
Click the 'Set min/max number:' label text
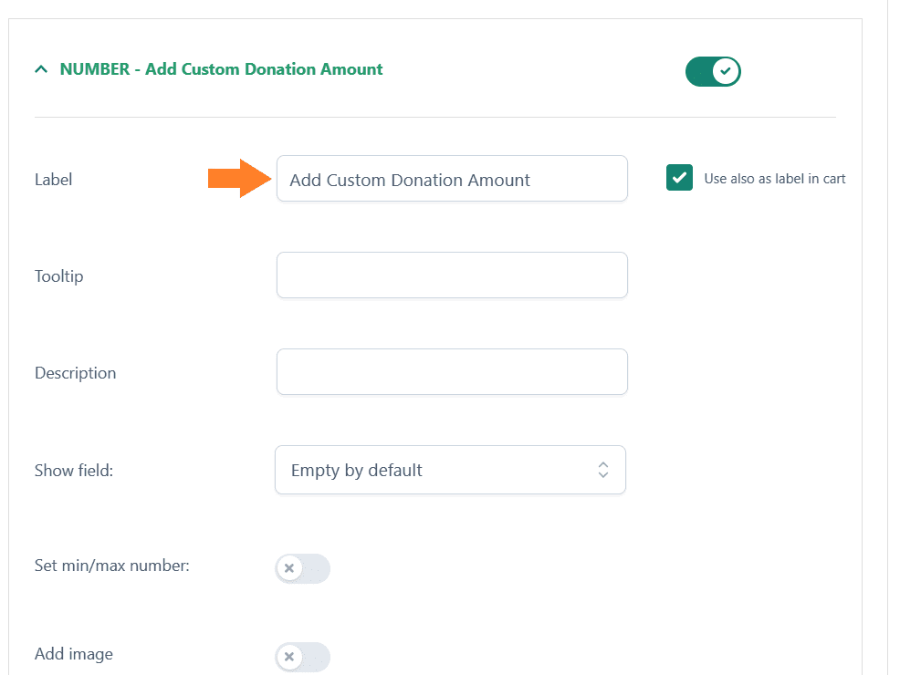tap(112, 566)
